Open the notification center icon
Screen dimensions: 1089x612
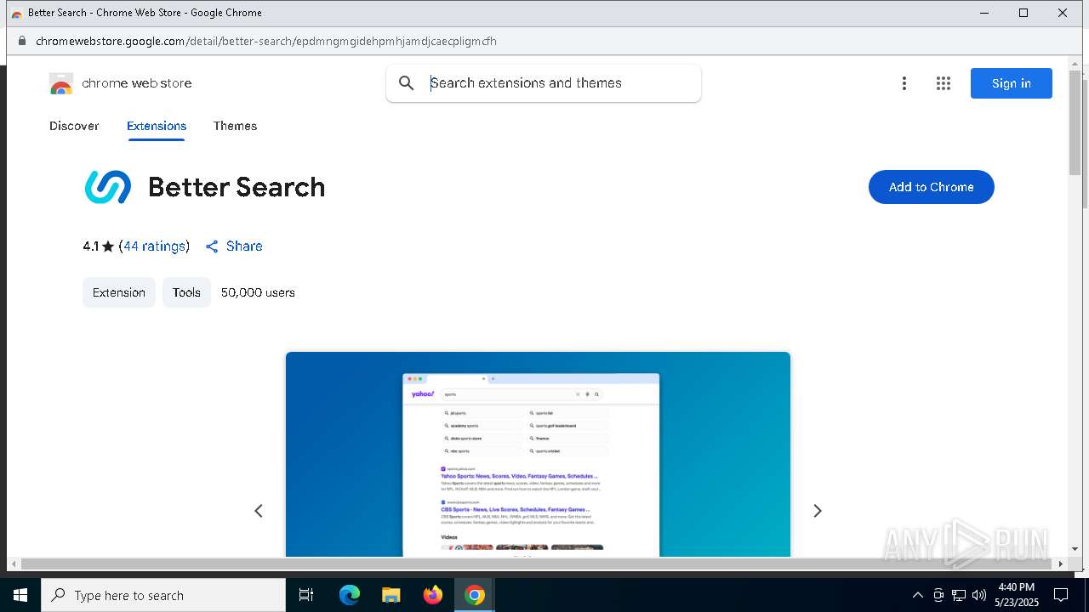[x=1061, y=595]
